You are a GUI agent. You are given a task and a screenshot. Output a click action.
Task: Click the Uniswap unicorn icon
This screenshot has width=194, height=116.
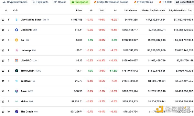(16, 50)
